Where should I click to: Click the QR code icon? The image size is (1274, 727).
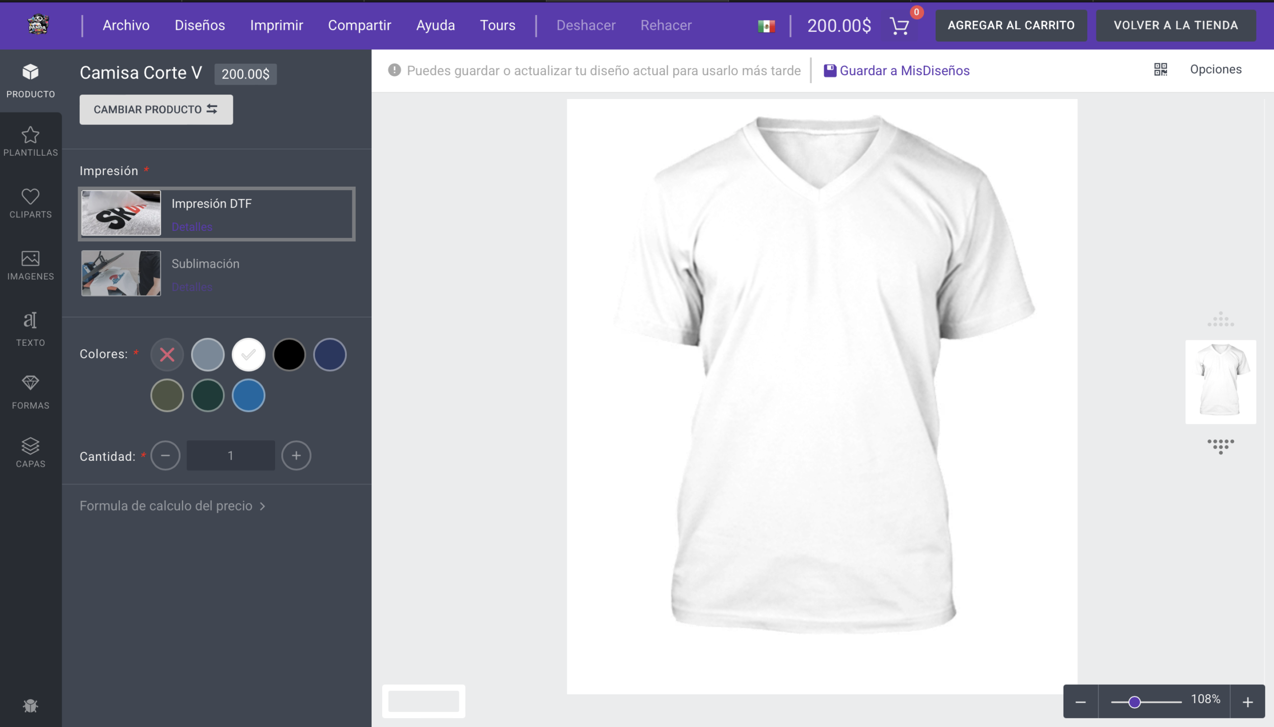point(1160,69)
